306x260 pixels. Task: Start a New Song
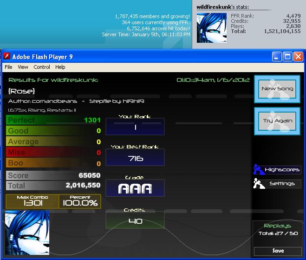tap(277, 89)
